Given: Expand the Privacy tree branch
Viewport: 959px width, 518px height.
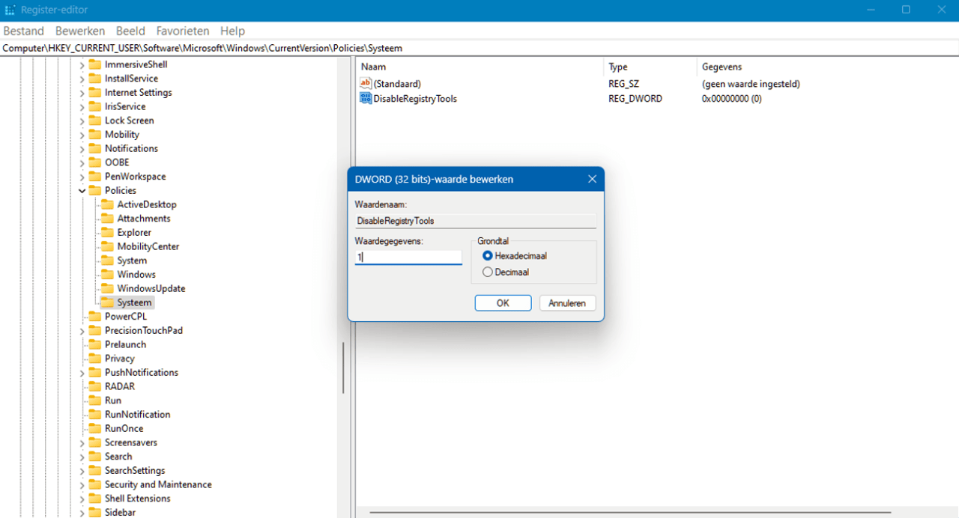Looking at the screenshot, I should (x=82, y=358).
